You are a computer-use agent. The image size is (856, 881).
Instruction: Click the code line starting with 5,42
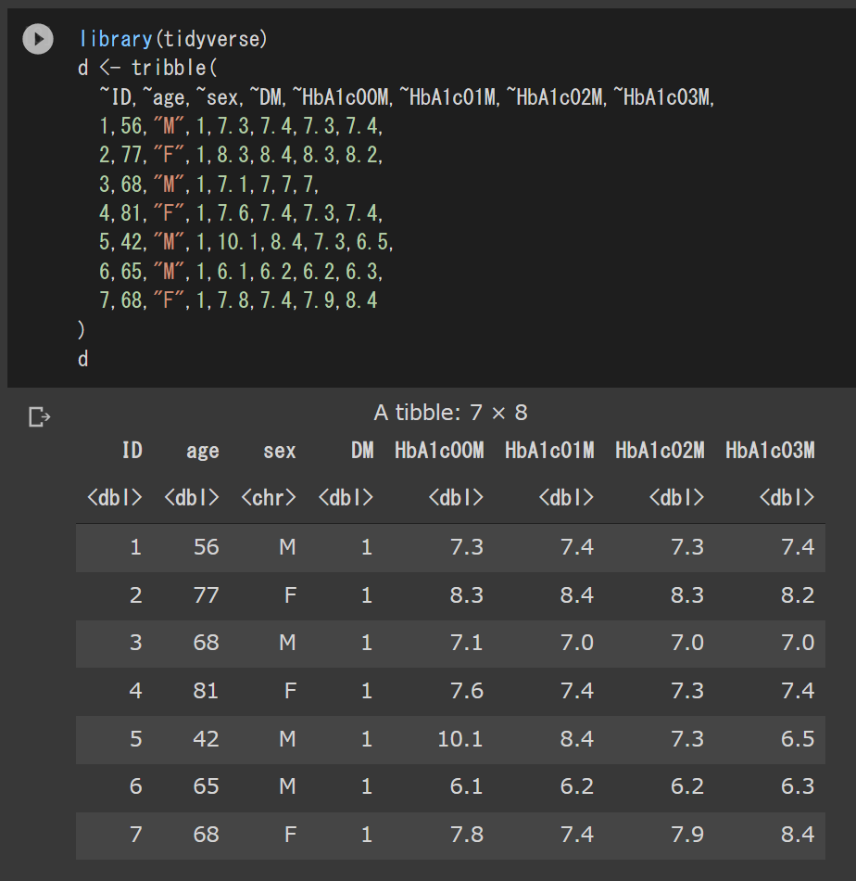pos(245,242)
